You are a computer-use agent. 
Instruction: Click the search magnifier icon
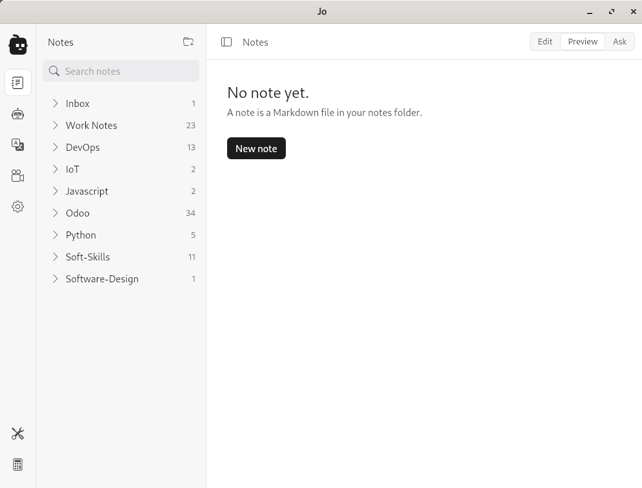(54, 71)
